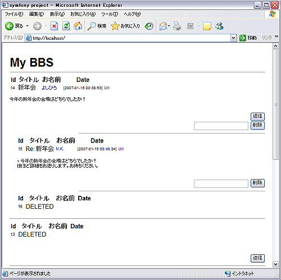Click the page icon in the address bar
This screenshot has height=280, width=281.
pyautogui.click(x=28, y=38)
